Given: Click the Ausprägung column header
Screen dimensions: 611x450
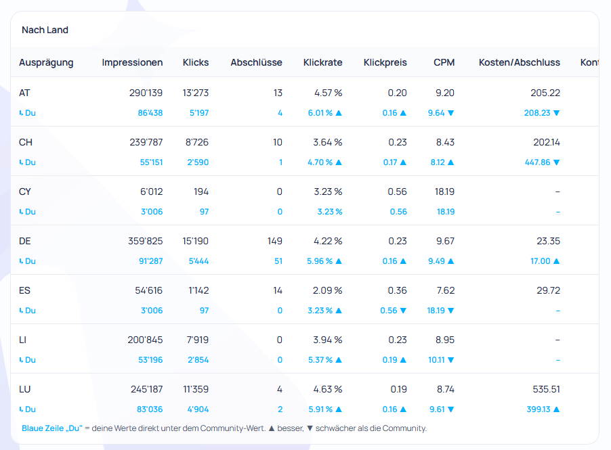Looking at the screenshot, I should [x=46, y=63].
